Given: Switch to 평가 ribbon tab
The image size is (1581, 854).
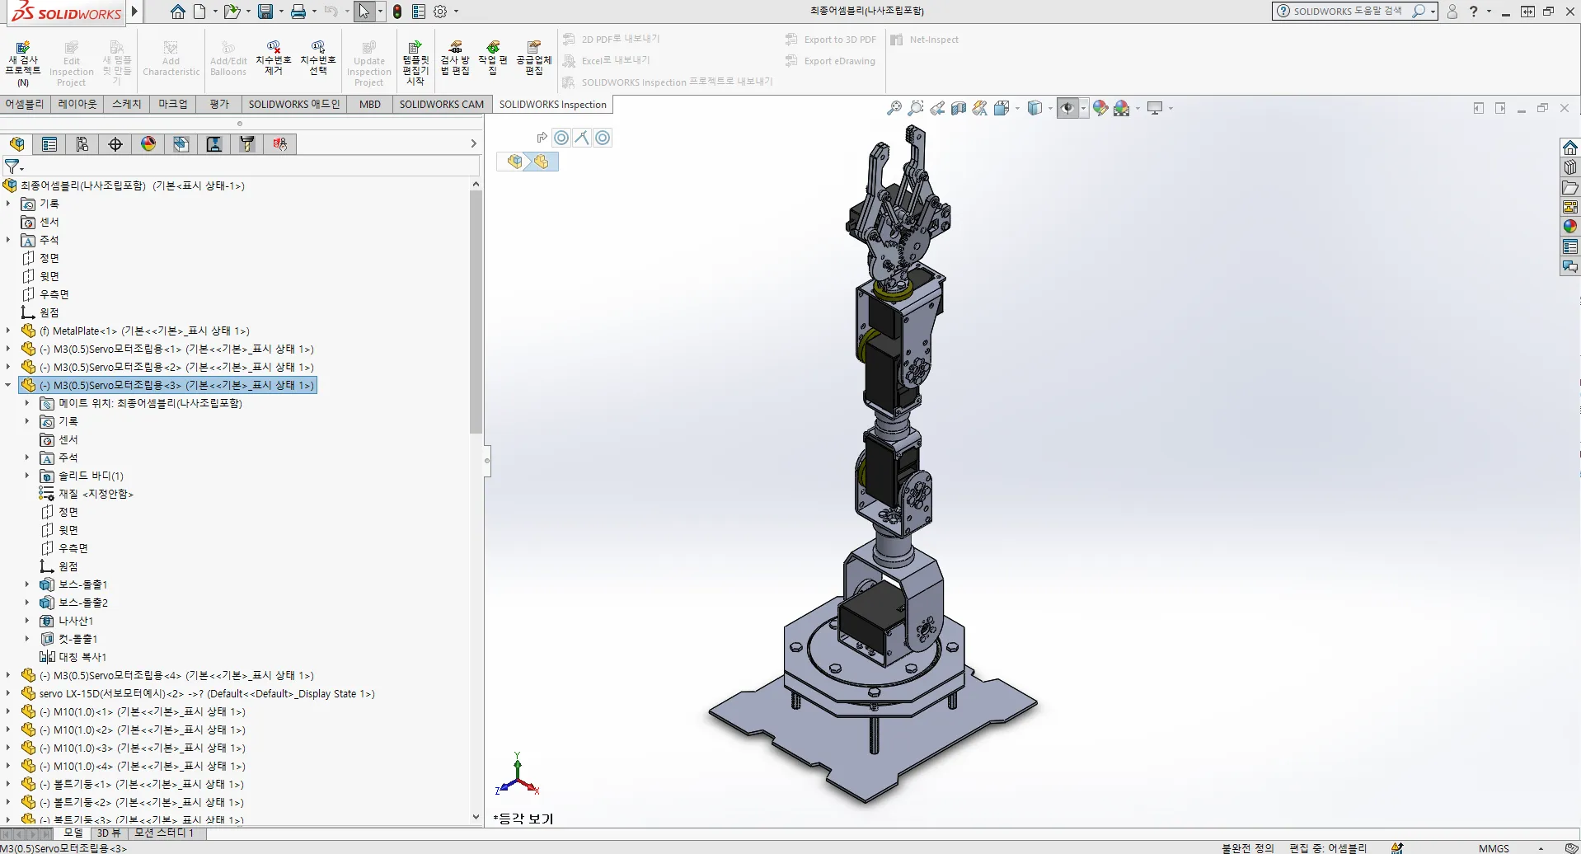Looking at the screenshot, I should (219, 105).
